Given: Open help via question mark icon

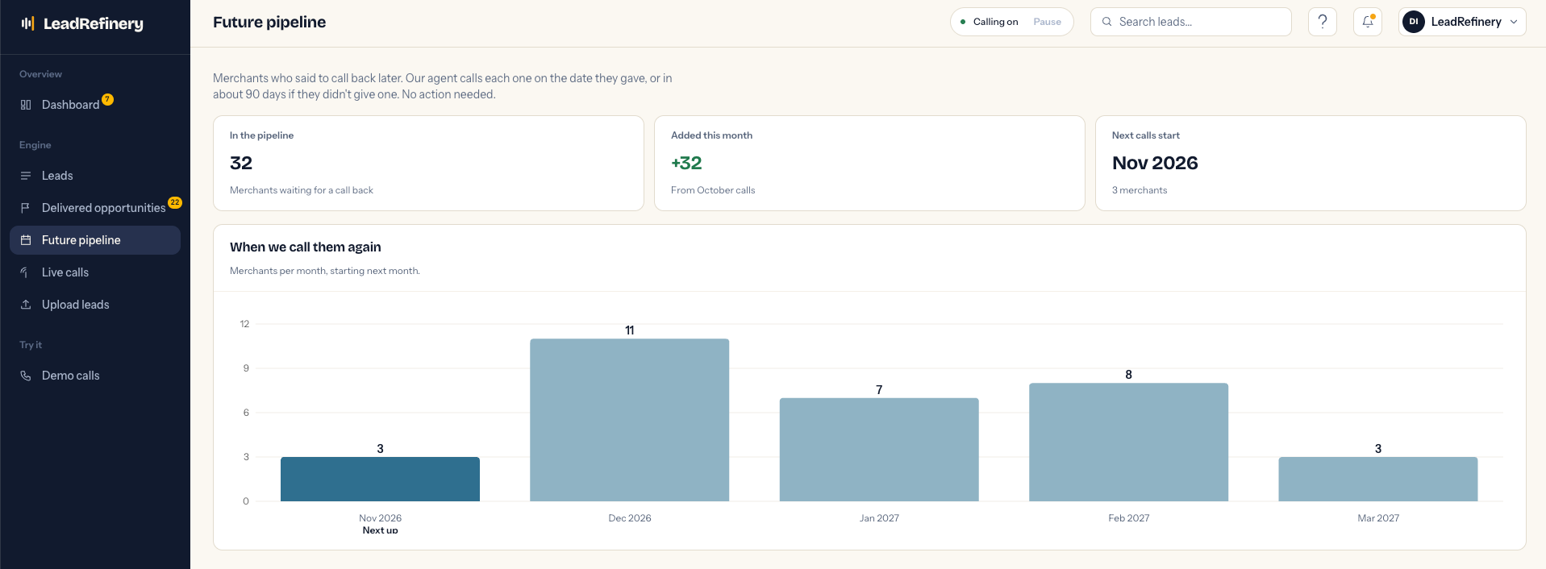Looking at the screenshot, I should tap(1323, 22).
